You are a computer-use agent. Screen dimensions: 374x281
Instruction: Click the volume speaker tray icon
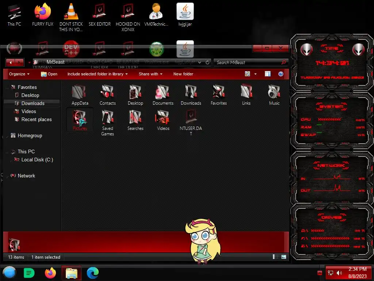point(339,273)
